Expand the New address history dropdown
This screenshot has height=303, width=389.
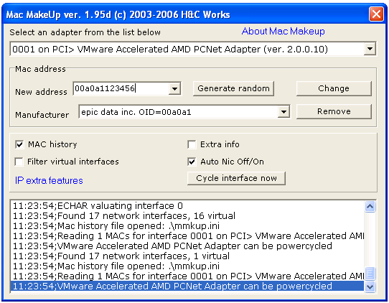174,88
